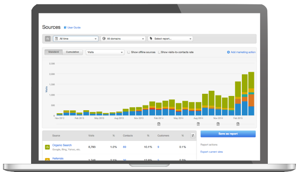Image resolution: width=298 pixels, height=172 pixels.
Task: Click the pulse icon button beside All time
Action: coord(48,38)
